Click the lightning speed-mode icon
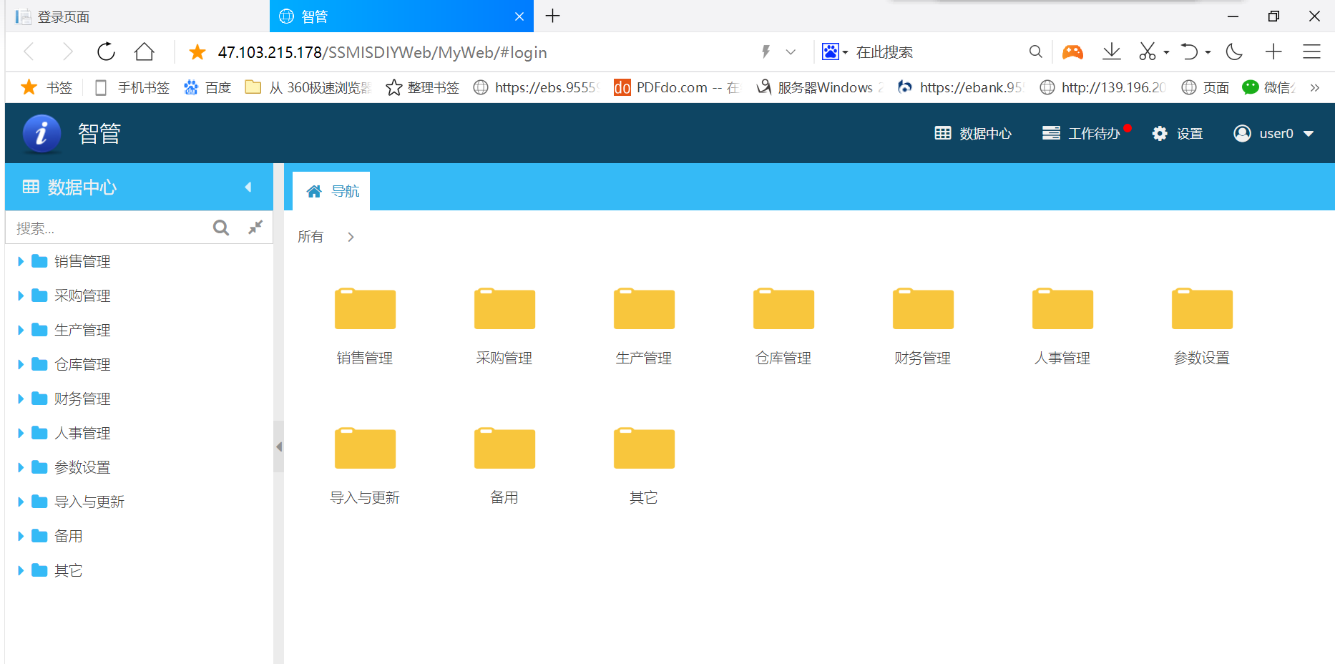Image resolution: width=1335 pixels, height=664 pixels. point(766,52)
